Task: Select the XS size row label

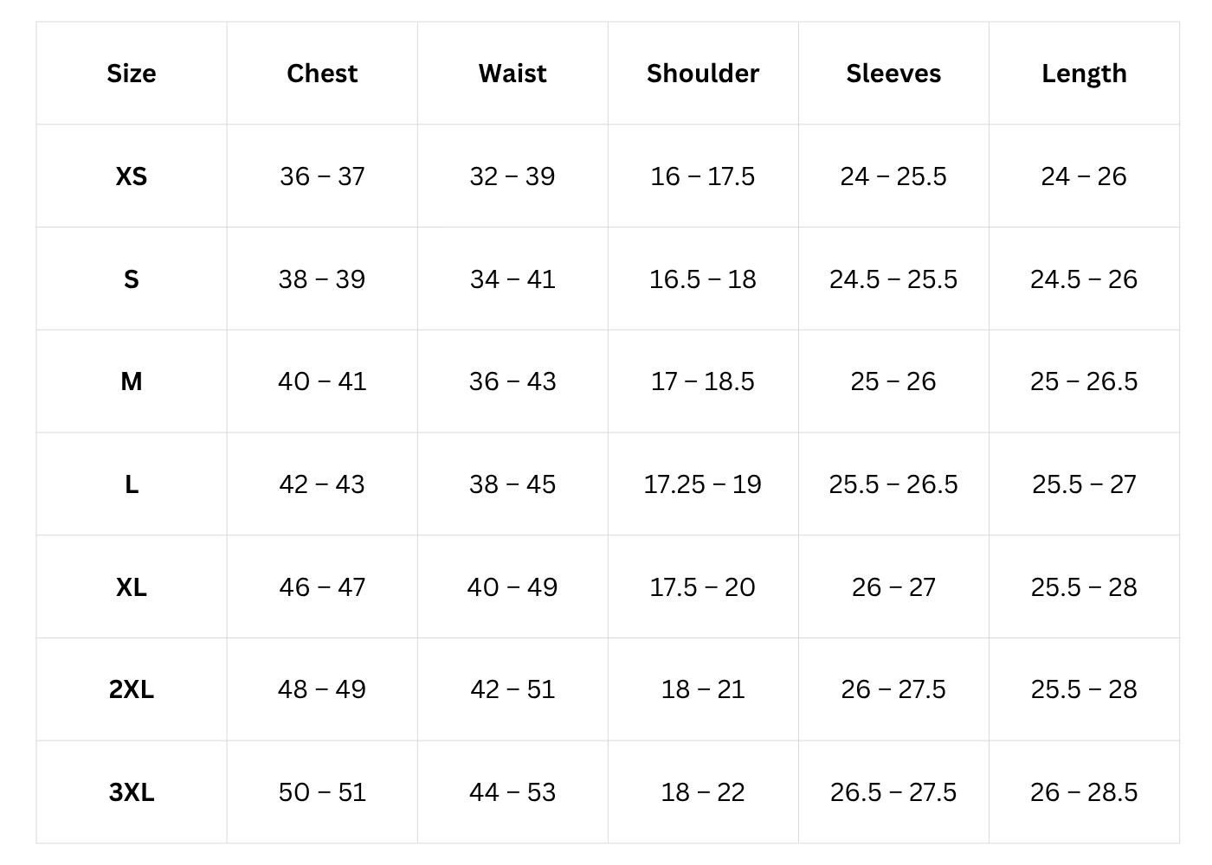Action: point(132,176)
